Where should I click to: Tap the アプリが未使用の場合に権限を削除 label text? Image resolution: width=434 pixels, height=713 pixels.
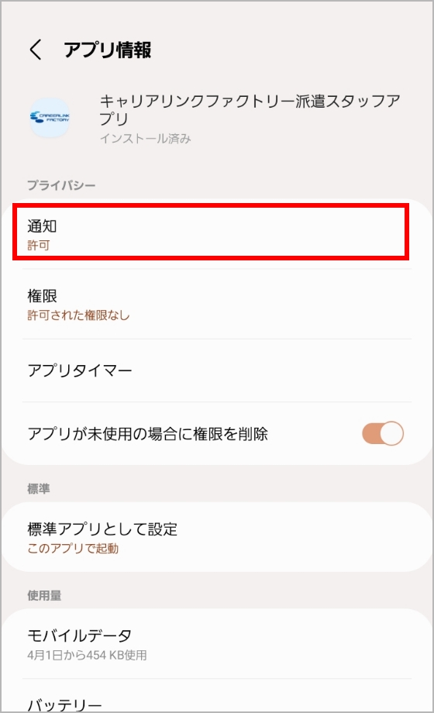tap(147, 434)
